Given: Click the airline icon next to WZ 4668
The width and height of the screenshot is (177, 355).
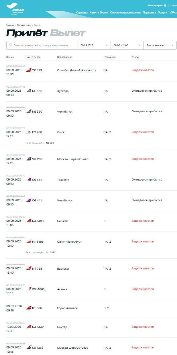Looking at the screenshot, I should pos(28,289).
